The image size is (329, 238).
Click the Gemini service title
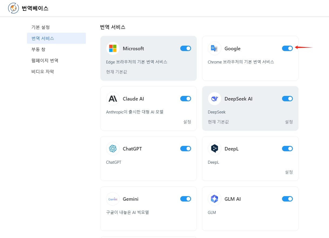[131, 199]
